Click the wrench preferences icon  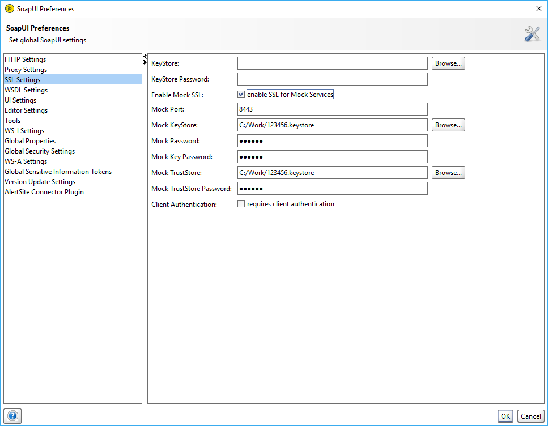(x=532, y=33)
